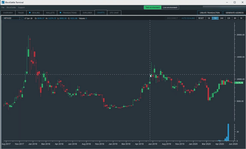This screenshot has width=246, height=149.
Task: Go to the OTC Chat tab
Action: pyautogui.click(x=114, y=13)
